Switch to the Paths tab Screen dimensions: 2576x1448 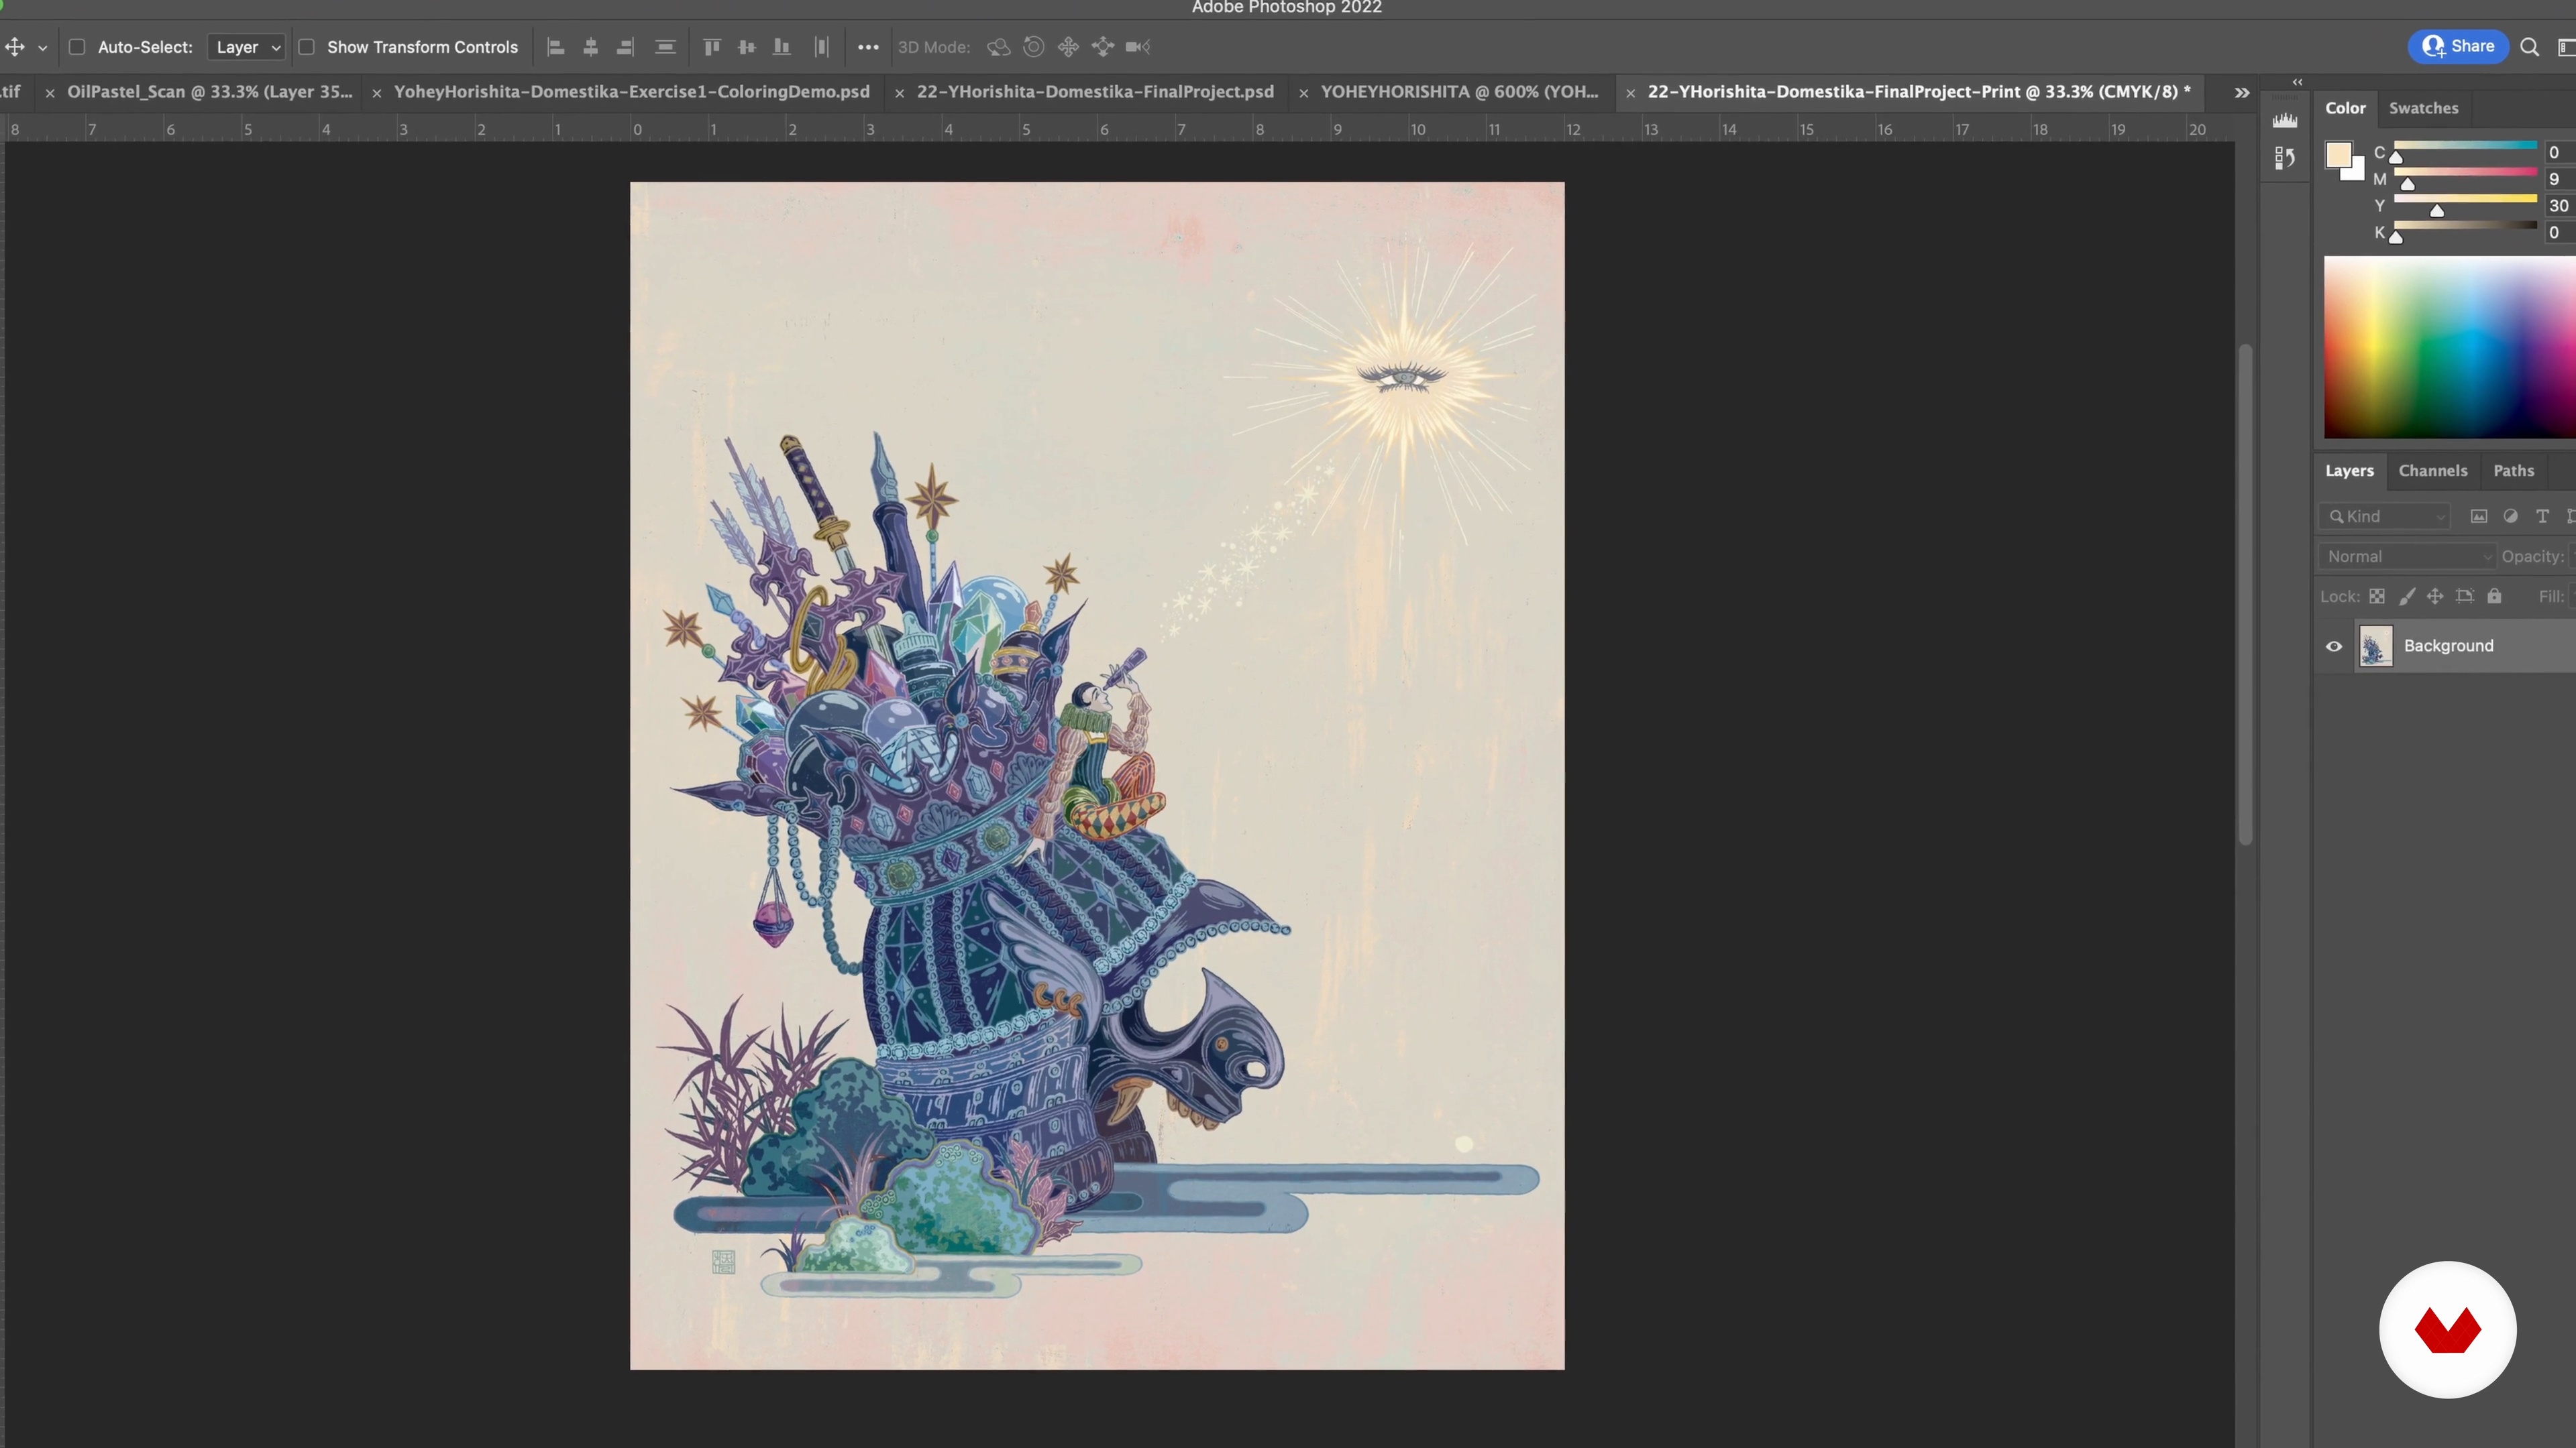coord(2513,471)
